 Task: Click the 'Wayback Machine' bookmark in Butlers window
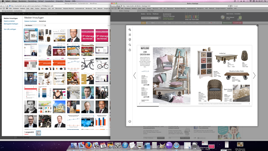coord(180,8)
